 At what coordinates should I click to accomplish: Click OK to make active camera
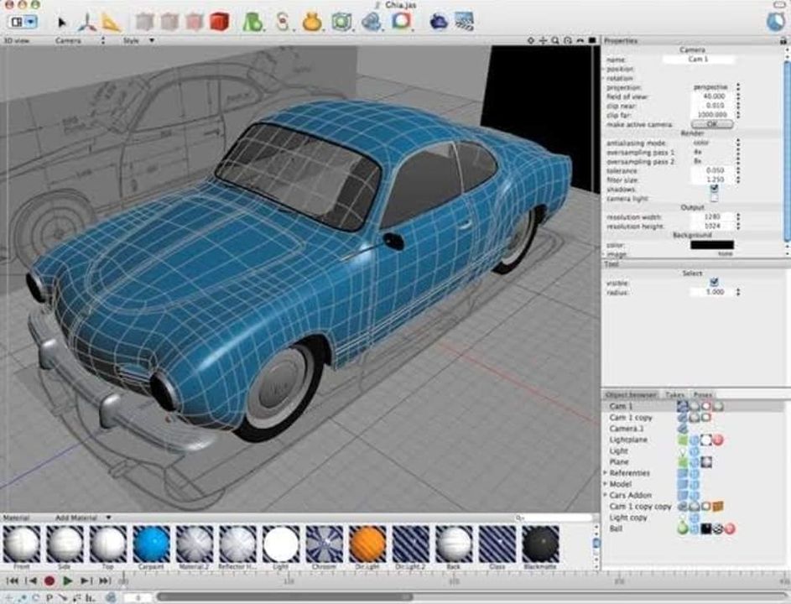pos(712,124)
